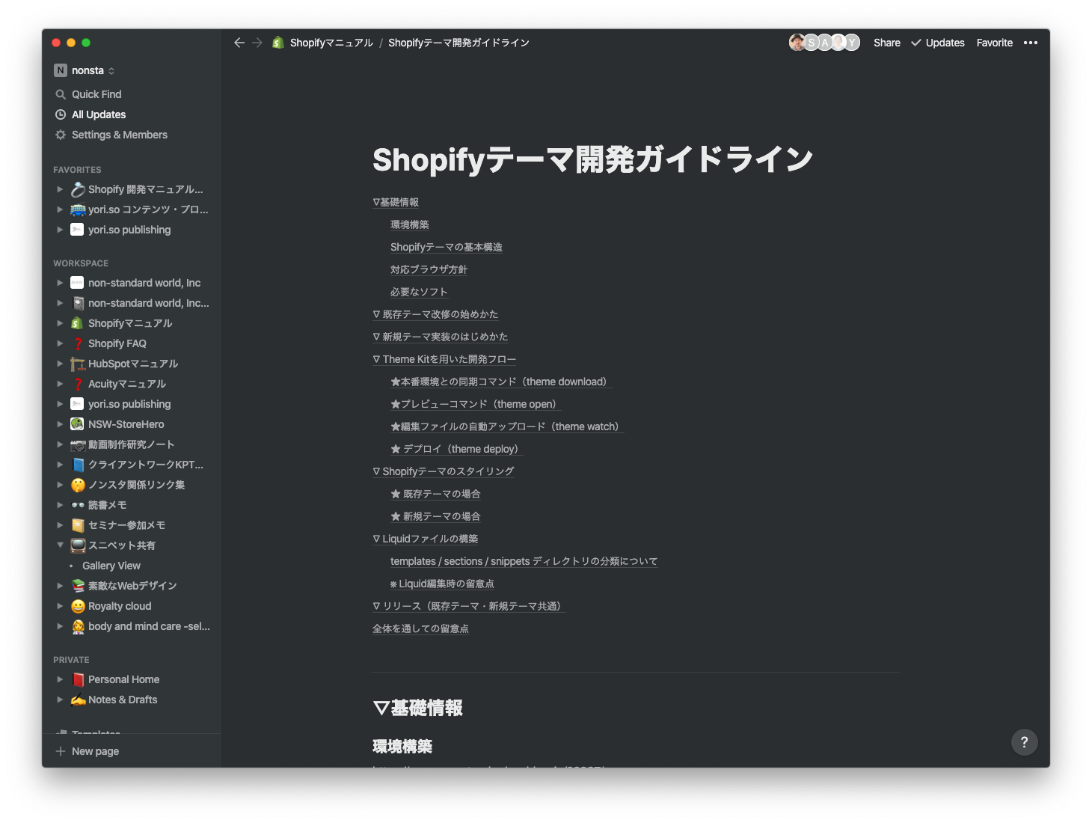Click the Notes & Drafts writing hand icon

point(78,700)
